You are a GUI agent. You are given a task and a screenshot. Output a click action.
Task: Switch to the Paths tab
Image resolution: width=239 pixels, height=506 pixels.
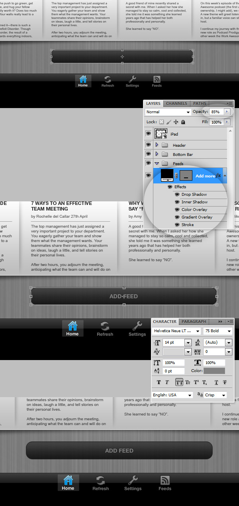point(200,103)
